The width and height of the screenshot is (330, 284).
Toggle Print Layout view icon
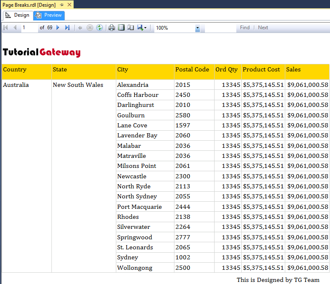pos(121,28)
